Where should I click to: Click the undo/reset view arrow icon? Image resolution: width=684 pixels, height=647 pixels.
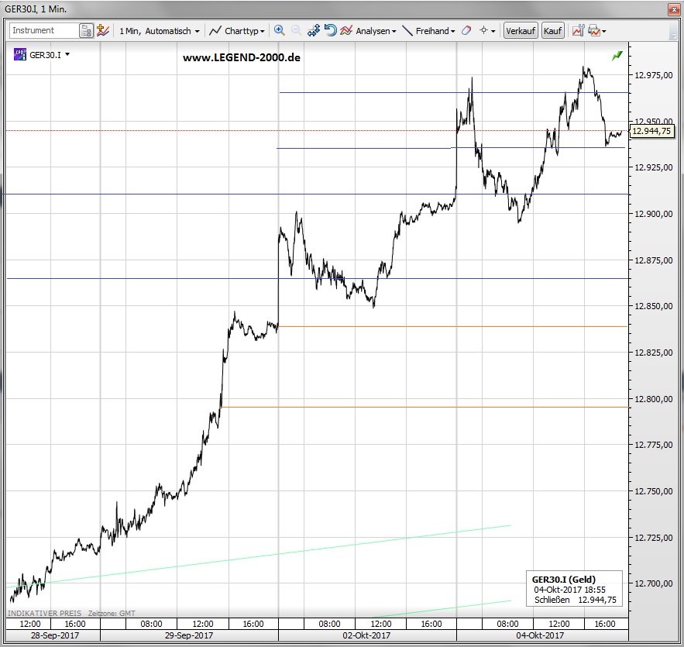[x=330, y=30]
